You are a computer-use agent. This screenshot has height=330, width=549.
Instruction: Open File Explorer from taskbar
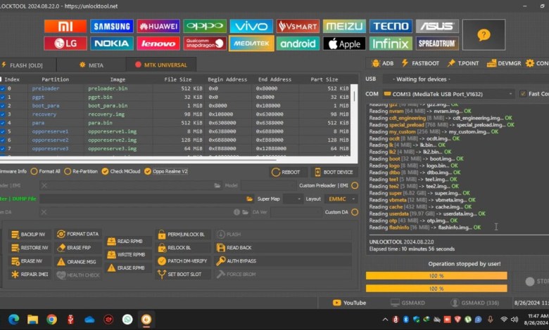(x=33, y=319)
